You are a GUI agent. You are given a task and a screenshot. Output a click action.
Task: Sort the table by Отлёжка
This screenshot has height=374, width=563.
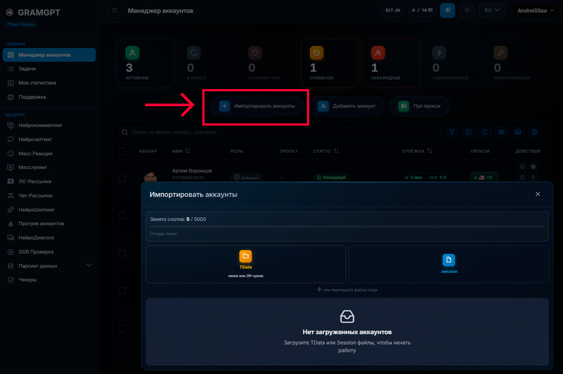tap(417, 151)
